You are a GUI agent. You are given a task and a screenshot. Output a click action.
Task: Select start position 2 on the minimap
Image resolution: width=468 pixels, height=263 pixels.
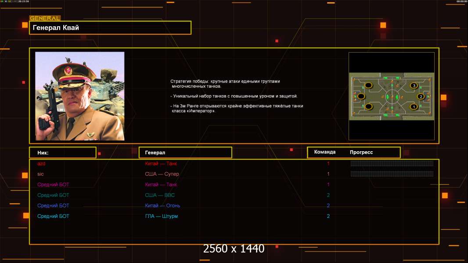coord(421,96)
